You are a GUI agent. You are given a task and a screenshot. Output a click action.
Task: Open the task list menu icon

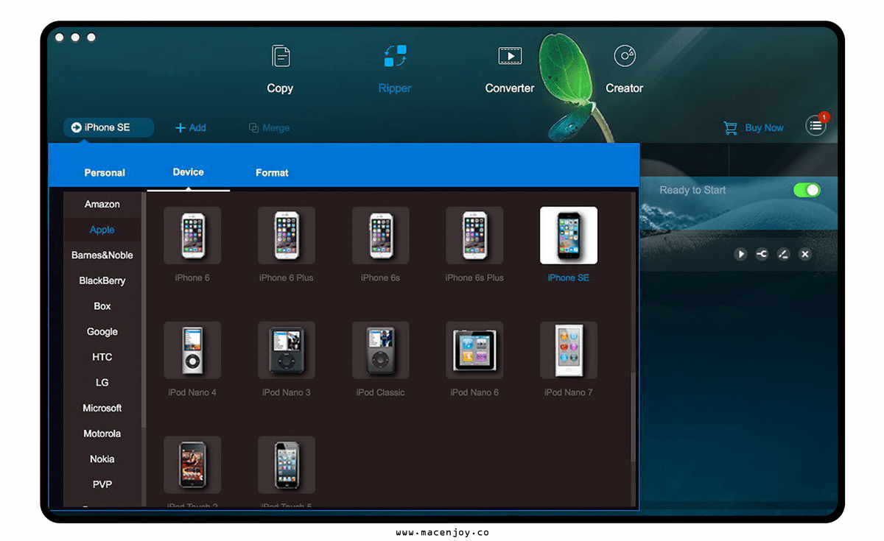click(815, 126)
